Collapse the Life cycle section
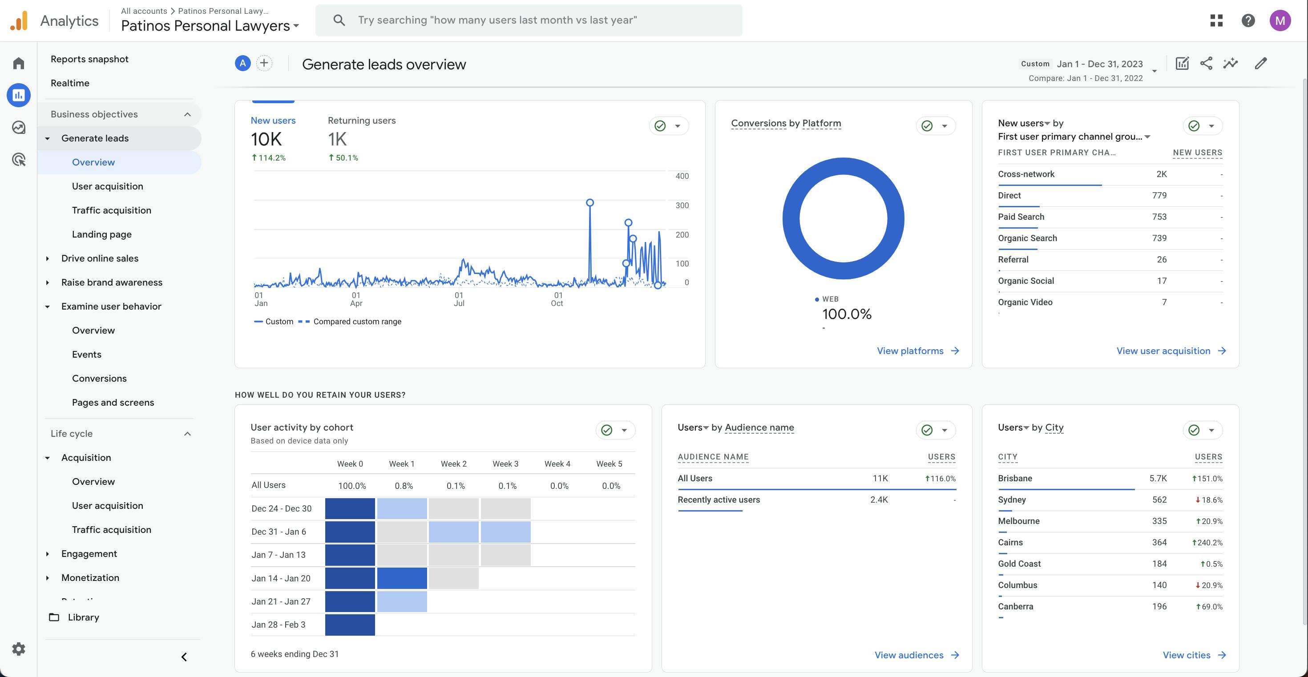 click(x=187, y=434)
